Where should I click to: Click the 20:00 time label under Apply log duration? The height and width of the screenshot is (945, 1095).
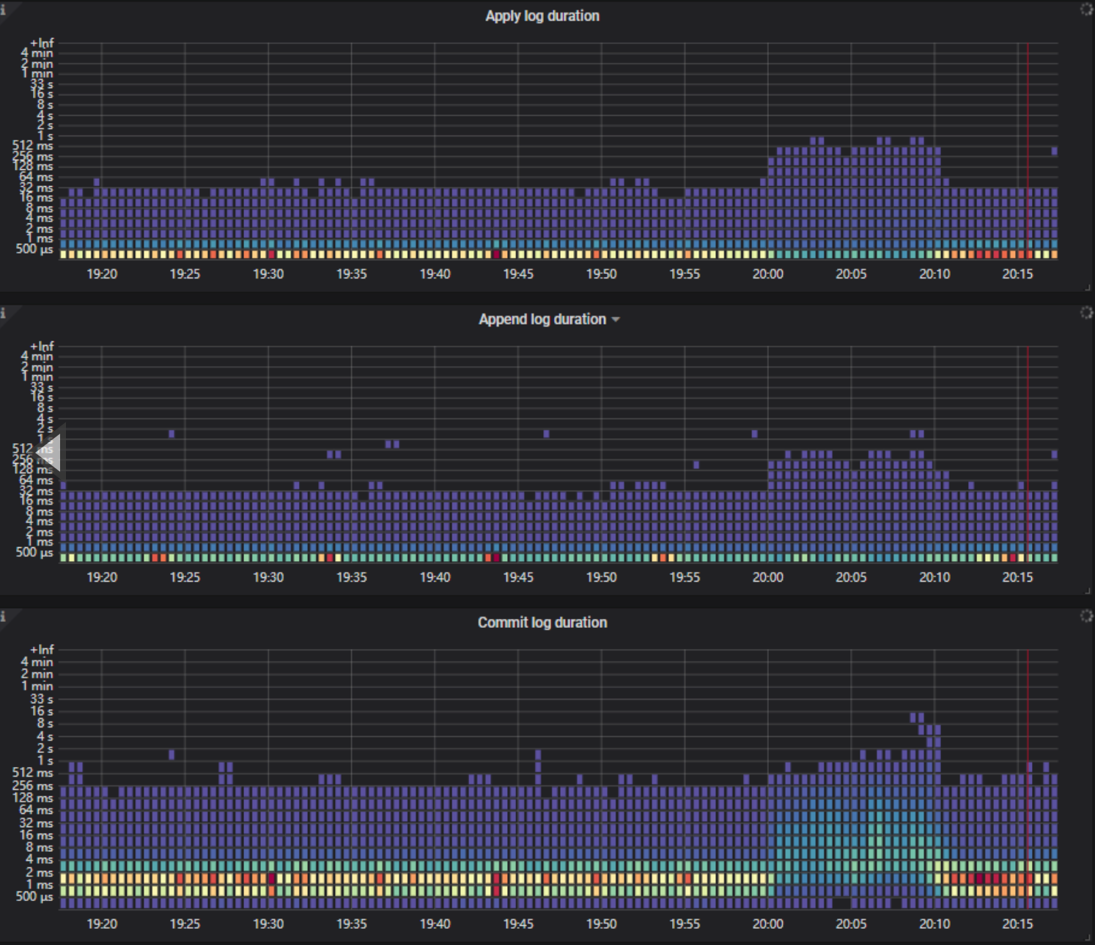tap(768, 274)
